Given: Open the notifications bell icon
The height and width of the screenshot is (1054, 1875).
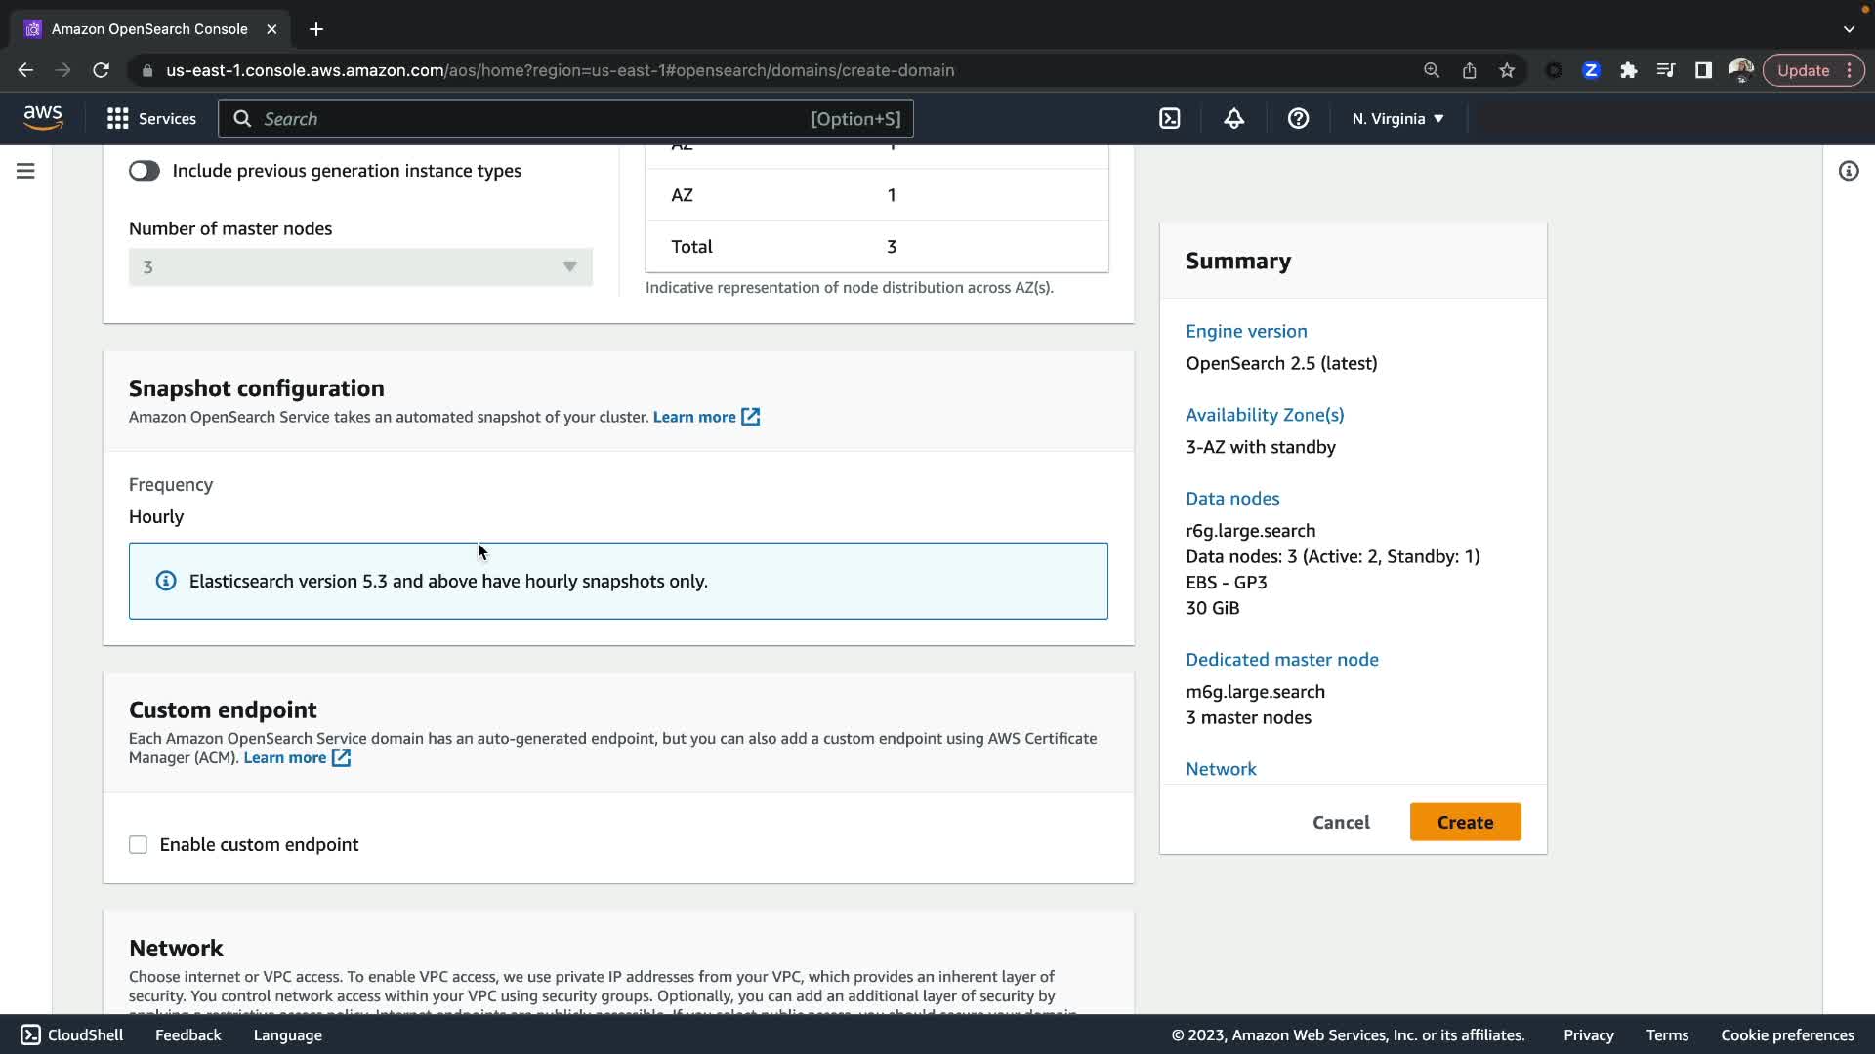Looking at the screenshot, I should pos(1233,119).
